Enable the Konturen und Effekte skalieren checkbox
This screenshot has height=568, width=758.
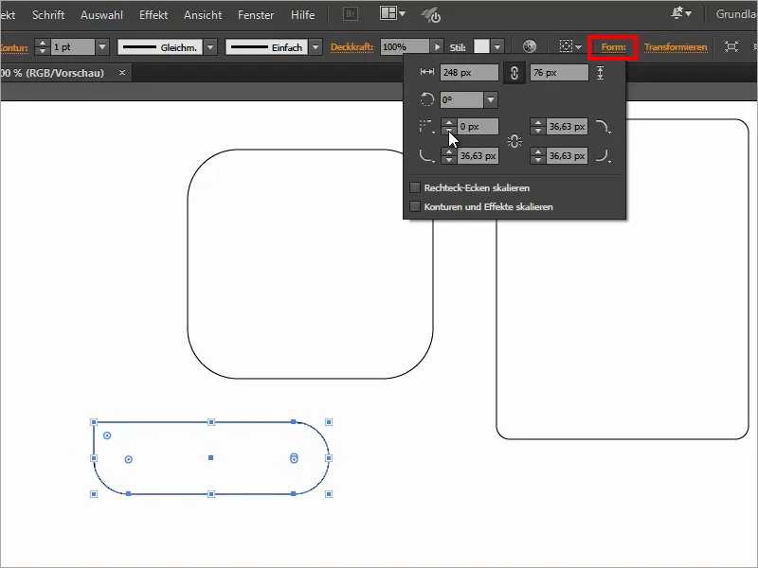coord(414,205)
